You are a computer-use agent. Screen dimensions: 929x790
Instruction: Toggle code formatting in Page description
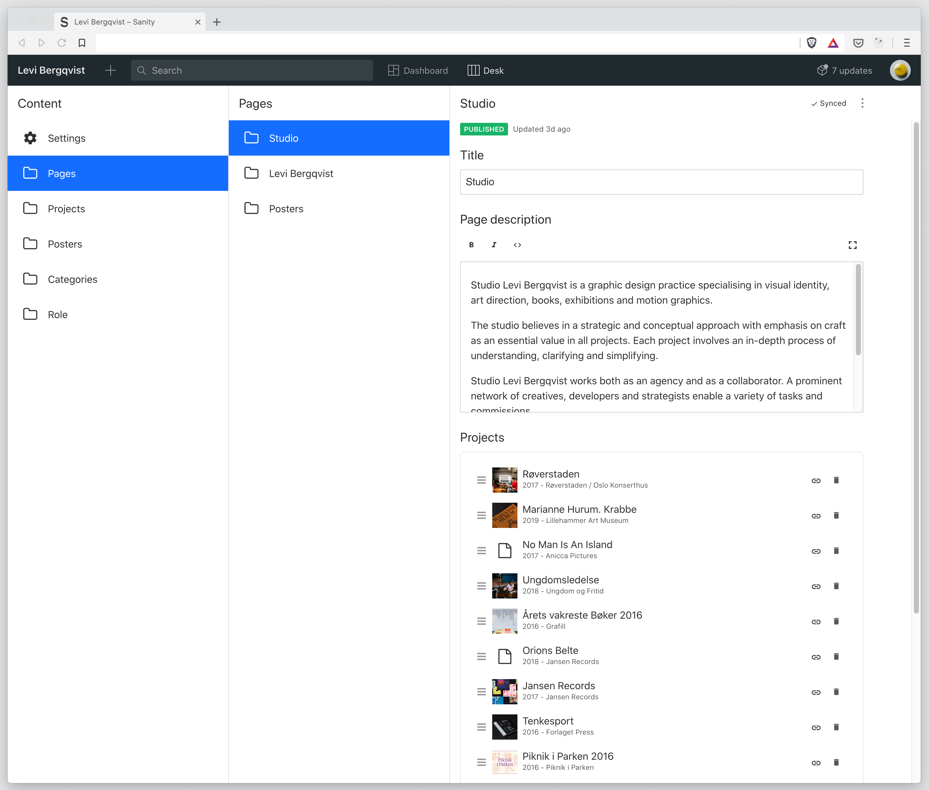coord(517,244)
